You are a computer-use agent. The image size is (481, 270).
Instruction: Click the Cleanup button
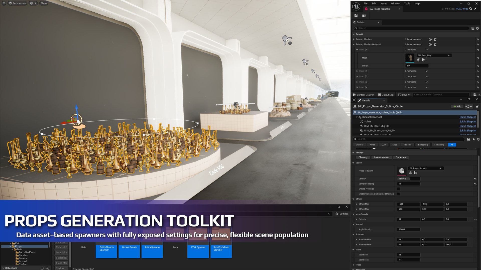pyautogui.click(x=363, y=157)
